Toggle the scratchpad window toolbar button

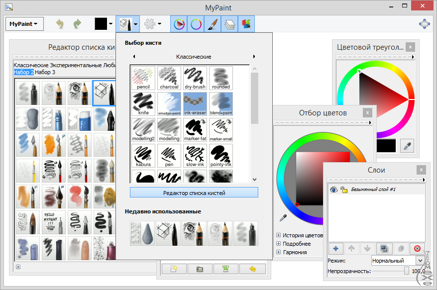point(246,24)
